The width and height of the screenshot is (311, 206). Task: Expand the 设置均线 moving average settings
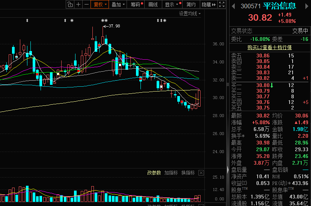click(x=190, y=14)
